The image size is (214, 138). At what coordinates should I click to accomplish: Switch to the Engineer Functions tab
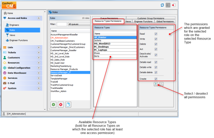point(143,21)
